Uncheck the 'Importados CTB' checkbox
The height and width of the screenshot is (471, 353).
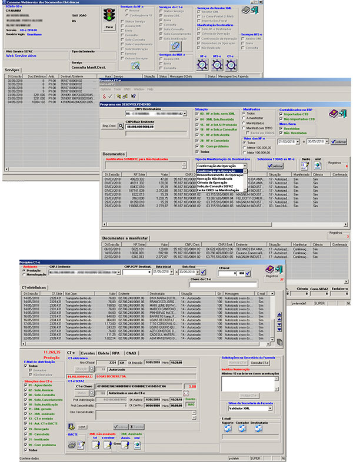point(281,115)
